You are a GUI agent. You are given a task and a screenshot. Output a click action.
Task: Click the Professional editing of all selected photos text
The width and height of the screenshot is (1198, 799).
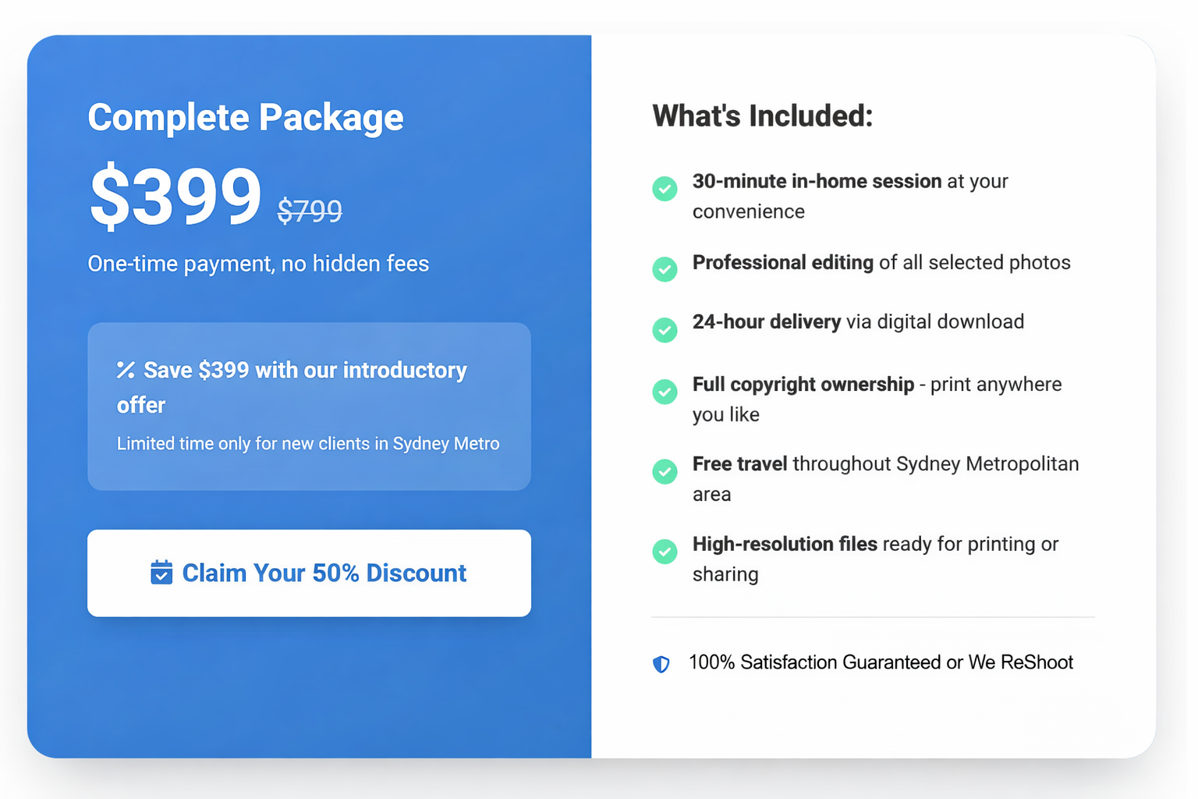[881, 262]
